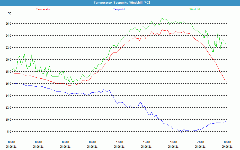Click the '18:00' time label
This screenshot has width=240, height=150.
[174, 142]
